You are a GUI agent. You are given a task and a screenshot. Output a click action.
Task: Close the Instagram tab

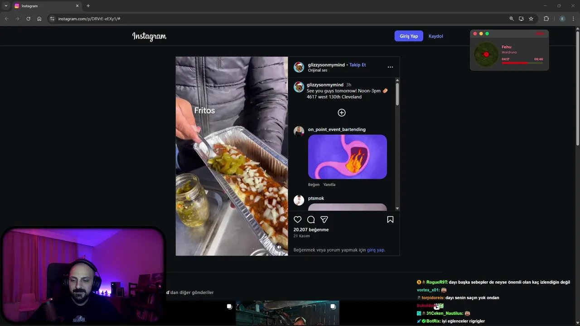click(x=77, y=6)
